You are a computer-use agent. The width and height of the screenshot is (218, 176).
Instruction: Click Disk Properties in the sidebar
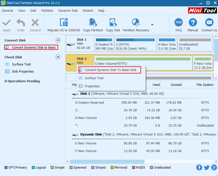23,71
